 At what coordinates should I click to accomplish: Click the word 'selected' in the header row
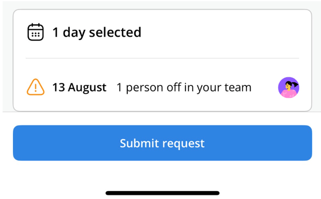[115, 33]
